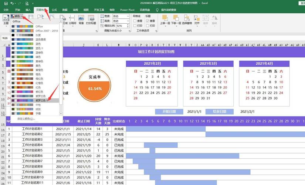Screen dimensions: 305x185
Task: Toggle 标题 查看 (Headings View) checkbox
Action: (148, 21)
